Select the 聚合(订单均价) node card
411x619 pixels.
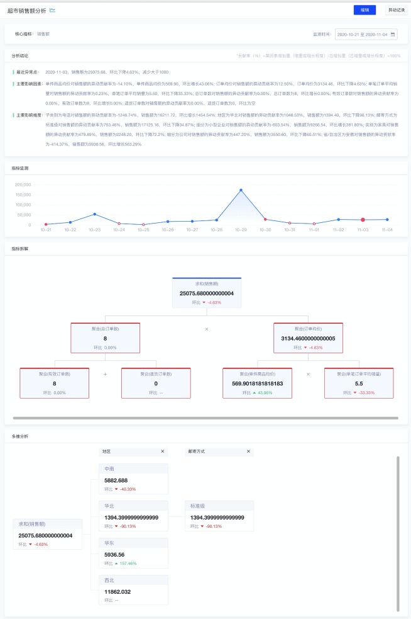(308, 338)
